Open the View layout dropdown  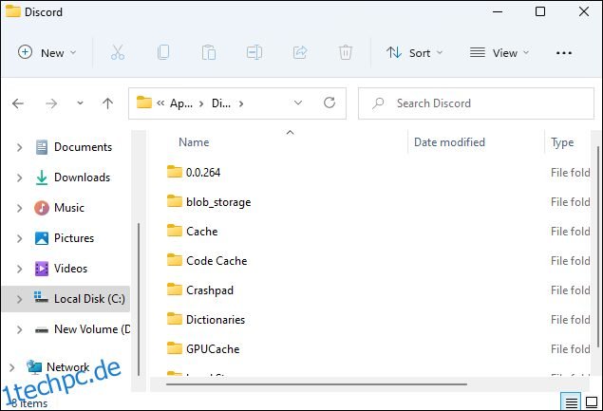[x=499, y=52]
